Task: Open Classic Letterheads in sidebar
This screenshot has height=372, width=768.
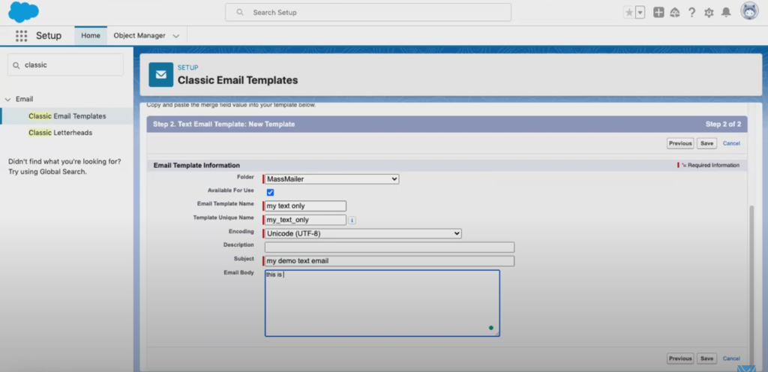Action: (60, 133)
